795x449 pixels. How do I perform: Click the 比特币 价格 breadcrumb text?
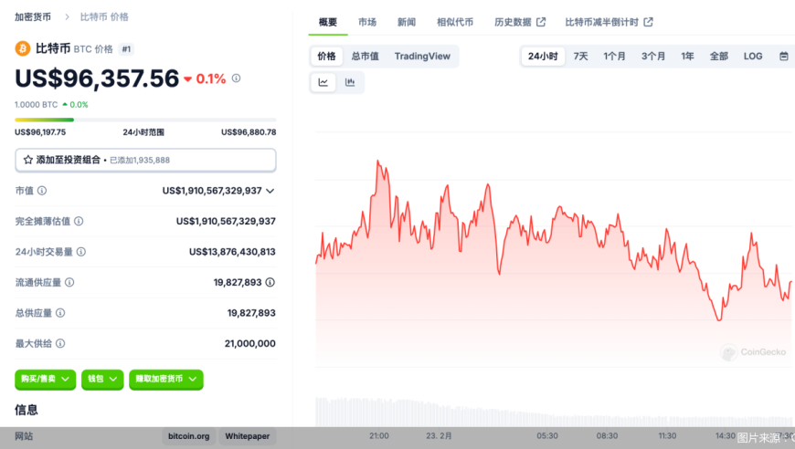tap(104, 17)
